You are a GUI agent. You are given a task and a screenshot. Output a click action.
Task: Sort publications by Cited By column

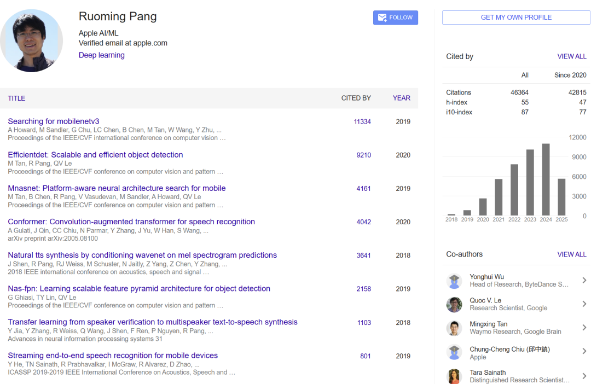pyautogui.click(x=356, y=98)
